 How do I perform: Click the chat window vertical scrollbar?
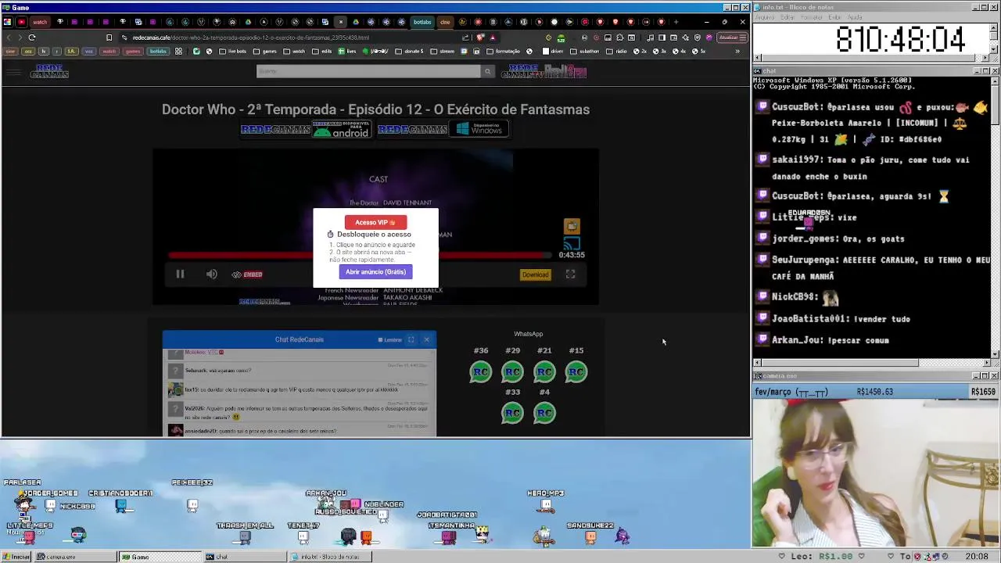pyautogui.click(x=994, y=217)
